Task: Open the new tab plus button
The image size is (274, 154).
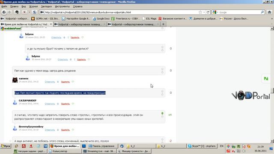Action: pos(163,24)
